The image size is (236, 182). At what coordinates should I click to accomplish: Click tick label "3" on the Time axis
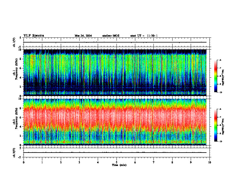[x=79, y=162]
